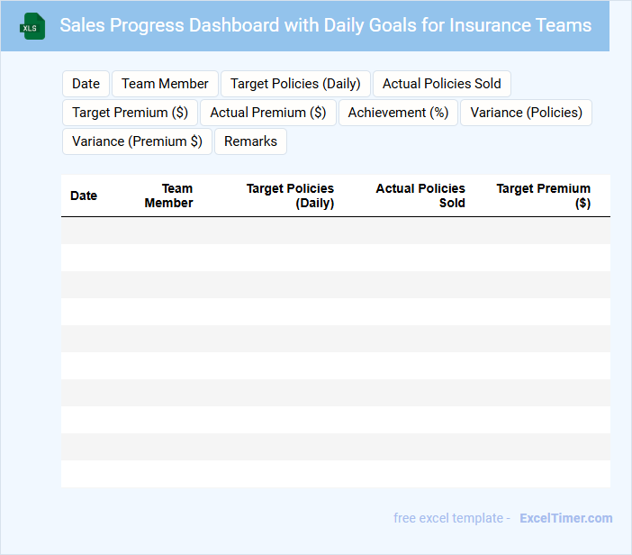Screen dimensions: 632x555
Task: Open the ExcelTimer.com link
Action: 565,518
